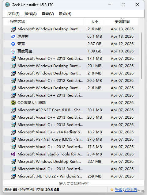Click the Apr 13, 2026 date in the 连连控 row
This screenshot has width=147, height=195.
[122, 36]
